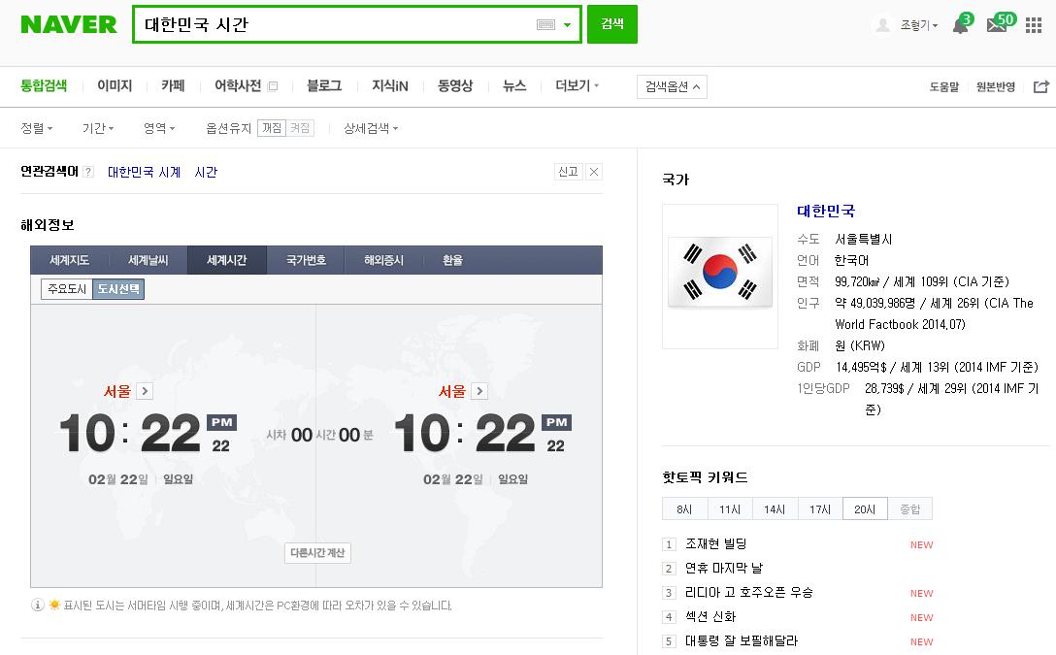Close the related searches with X icon
Screen dimensions: 1056x655
coord(594,172)
